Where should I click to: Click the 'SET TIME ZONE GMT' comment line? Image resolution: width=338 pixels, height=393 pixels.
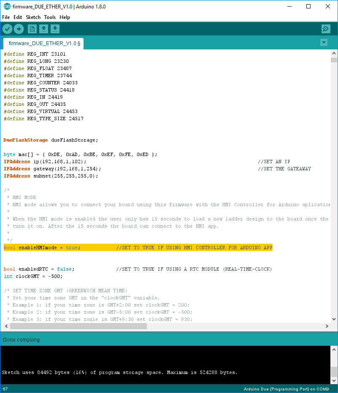(x=66, y=291)
